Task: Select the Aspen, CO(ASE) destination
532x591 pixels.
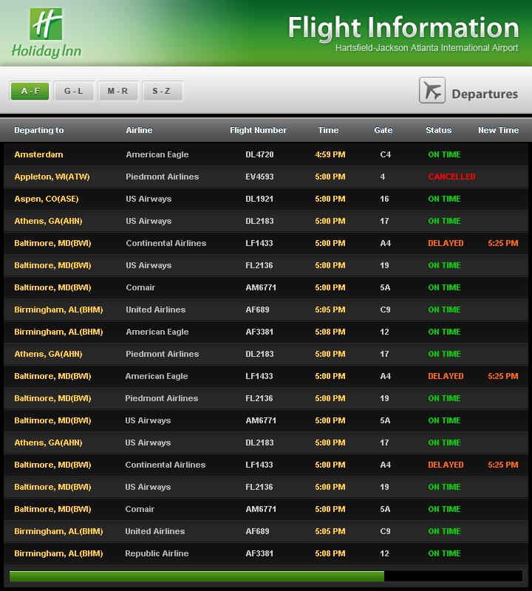Action: tap(47, 199)
